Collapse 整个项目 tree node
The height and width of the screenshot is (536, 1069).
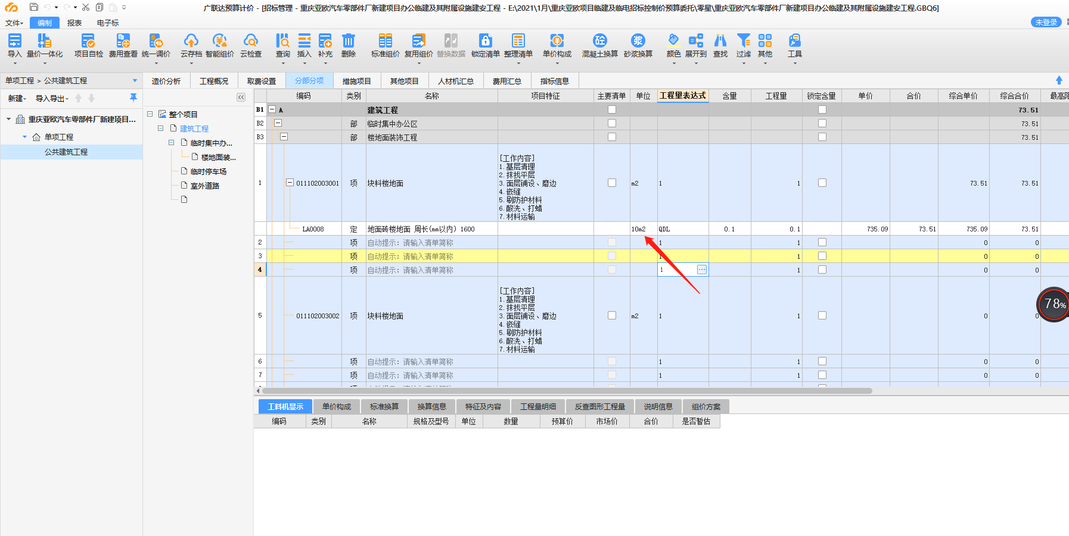click(150, 114)
